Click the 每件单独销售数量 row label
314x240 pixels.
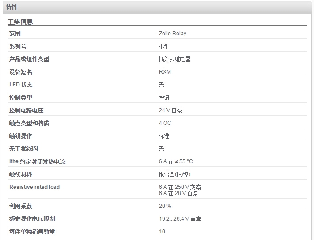(x=32, y=232)
